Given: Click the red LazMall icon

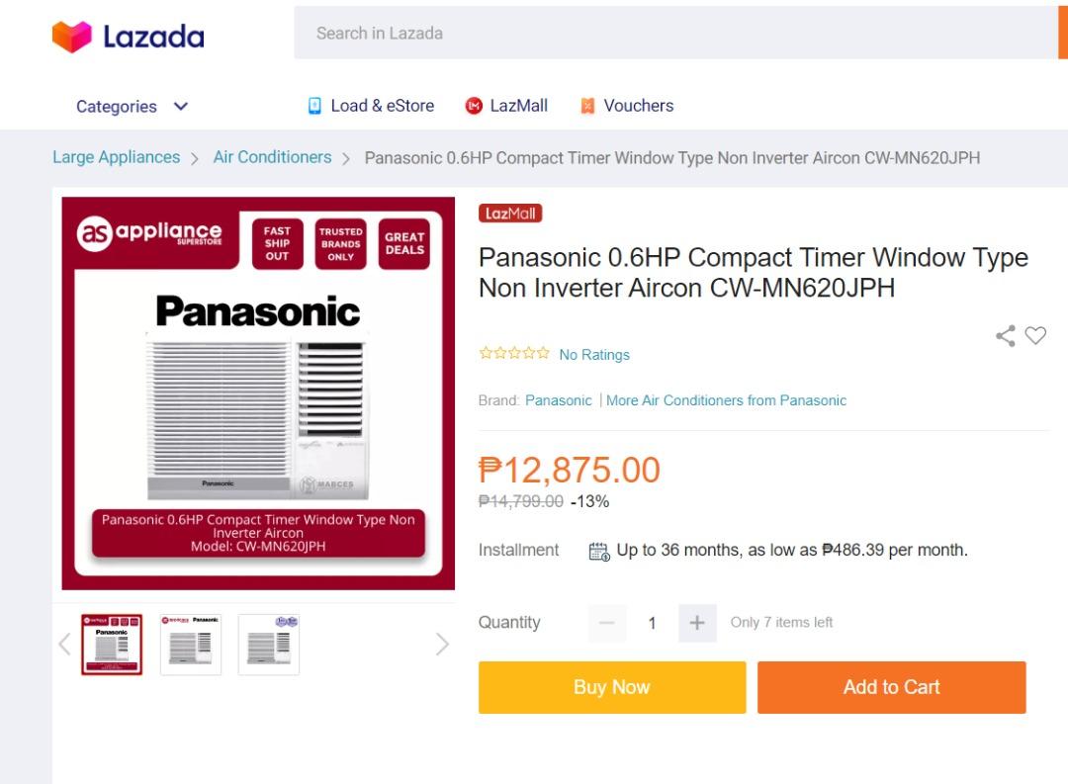Looking at the screenshot, I should pos(474,106).
